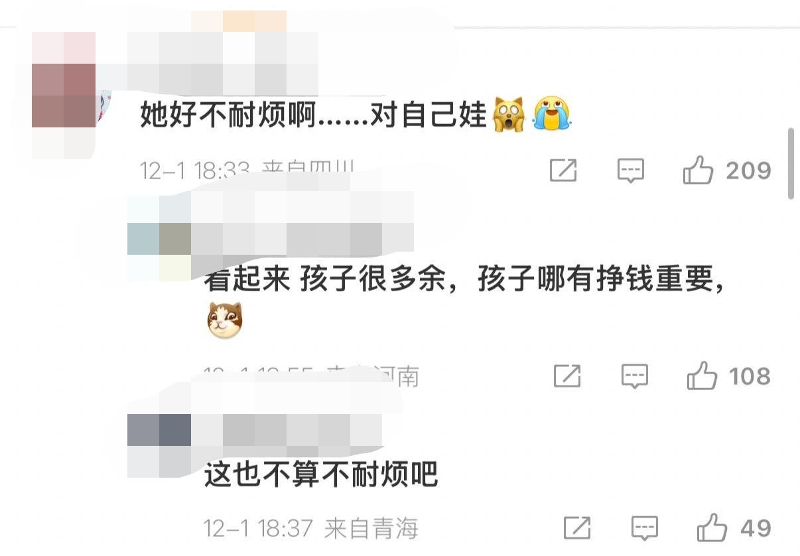Like the comment with 108 likes

702,377
